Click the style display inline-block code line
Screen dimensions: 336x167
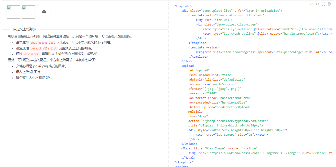pos(226,125)
